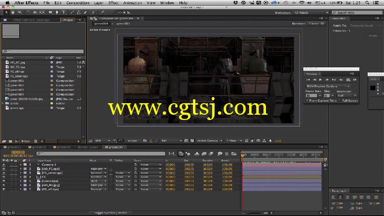Enable the From Current Time checkbox

(x=307, y=101)
